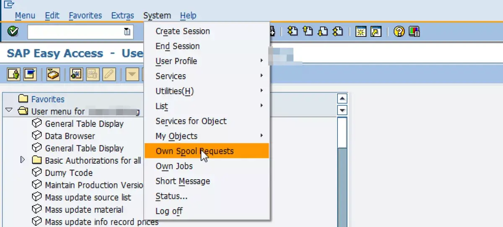The width and height of the screenshot is (503, 227).
Task: Select Own Spool Requests
Action: pos(206,151)
